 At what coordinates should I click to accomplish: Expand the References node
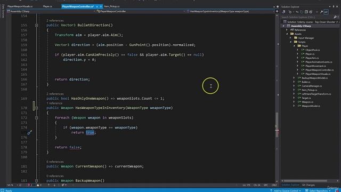(x=287, y=30)
